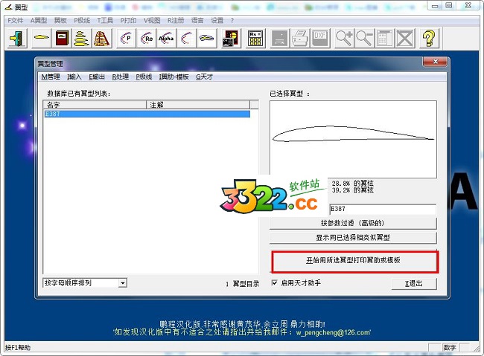Open the G天才 menu

coord(204,77)
